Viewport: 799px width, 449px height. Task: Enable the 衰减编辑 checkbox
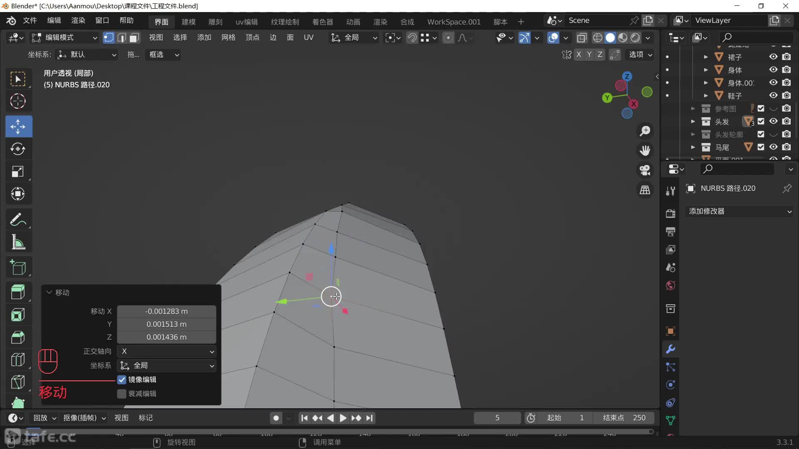click(122, 394)
